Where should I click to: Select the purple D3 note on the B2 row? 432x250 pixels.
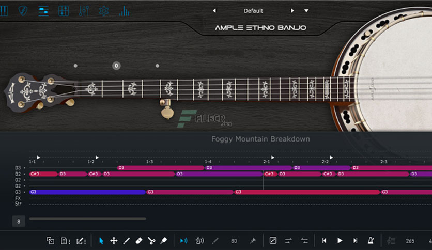[x=219, y=174]
